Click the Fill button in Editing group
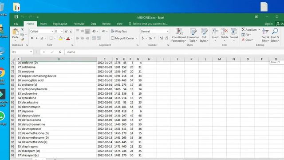Viewport: 284px width, 160px height. coord(246,35)
